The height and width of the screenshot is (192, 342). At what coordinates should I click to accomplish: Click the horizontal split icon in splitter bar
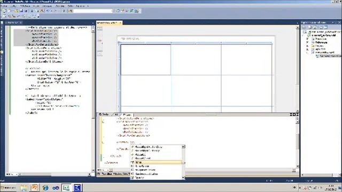pos(294,115)
